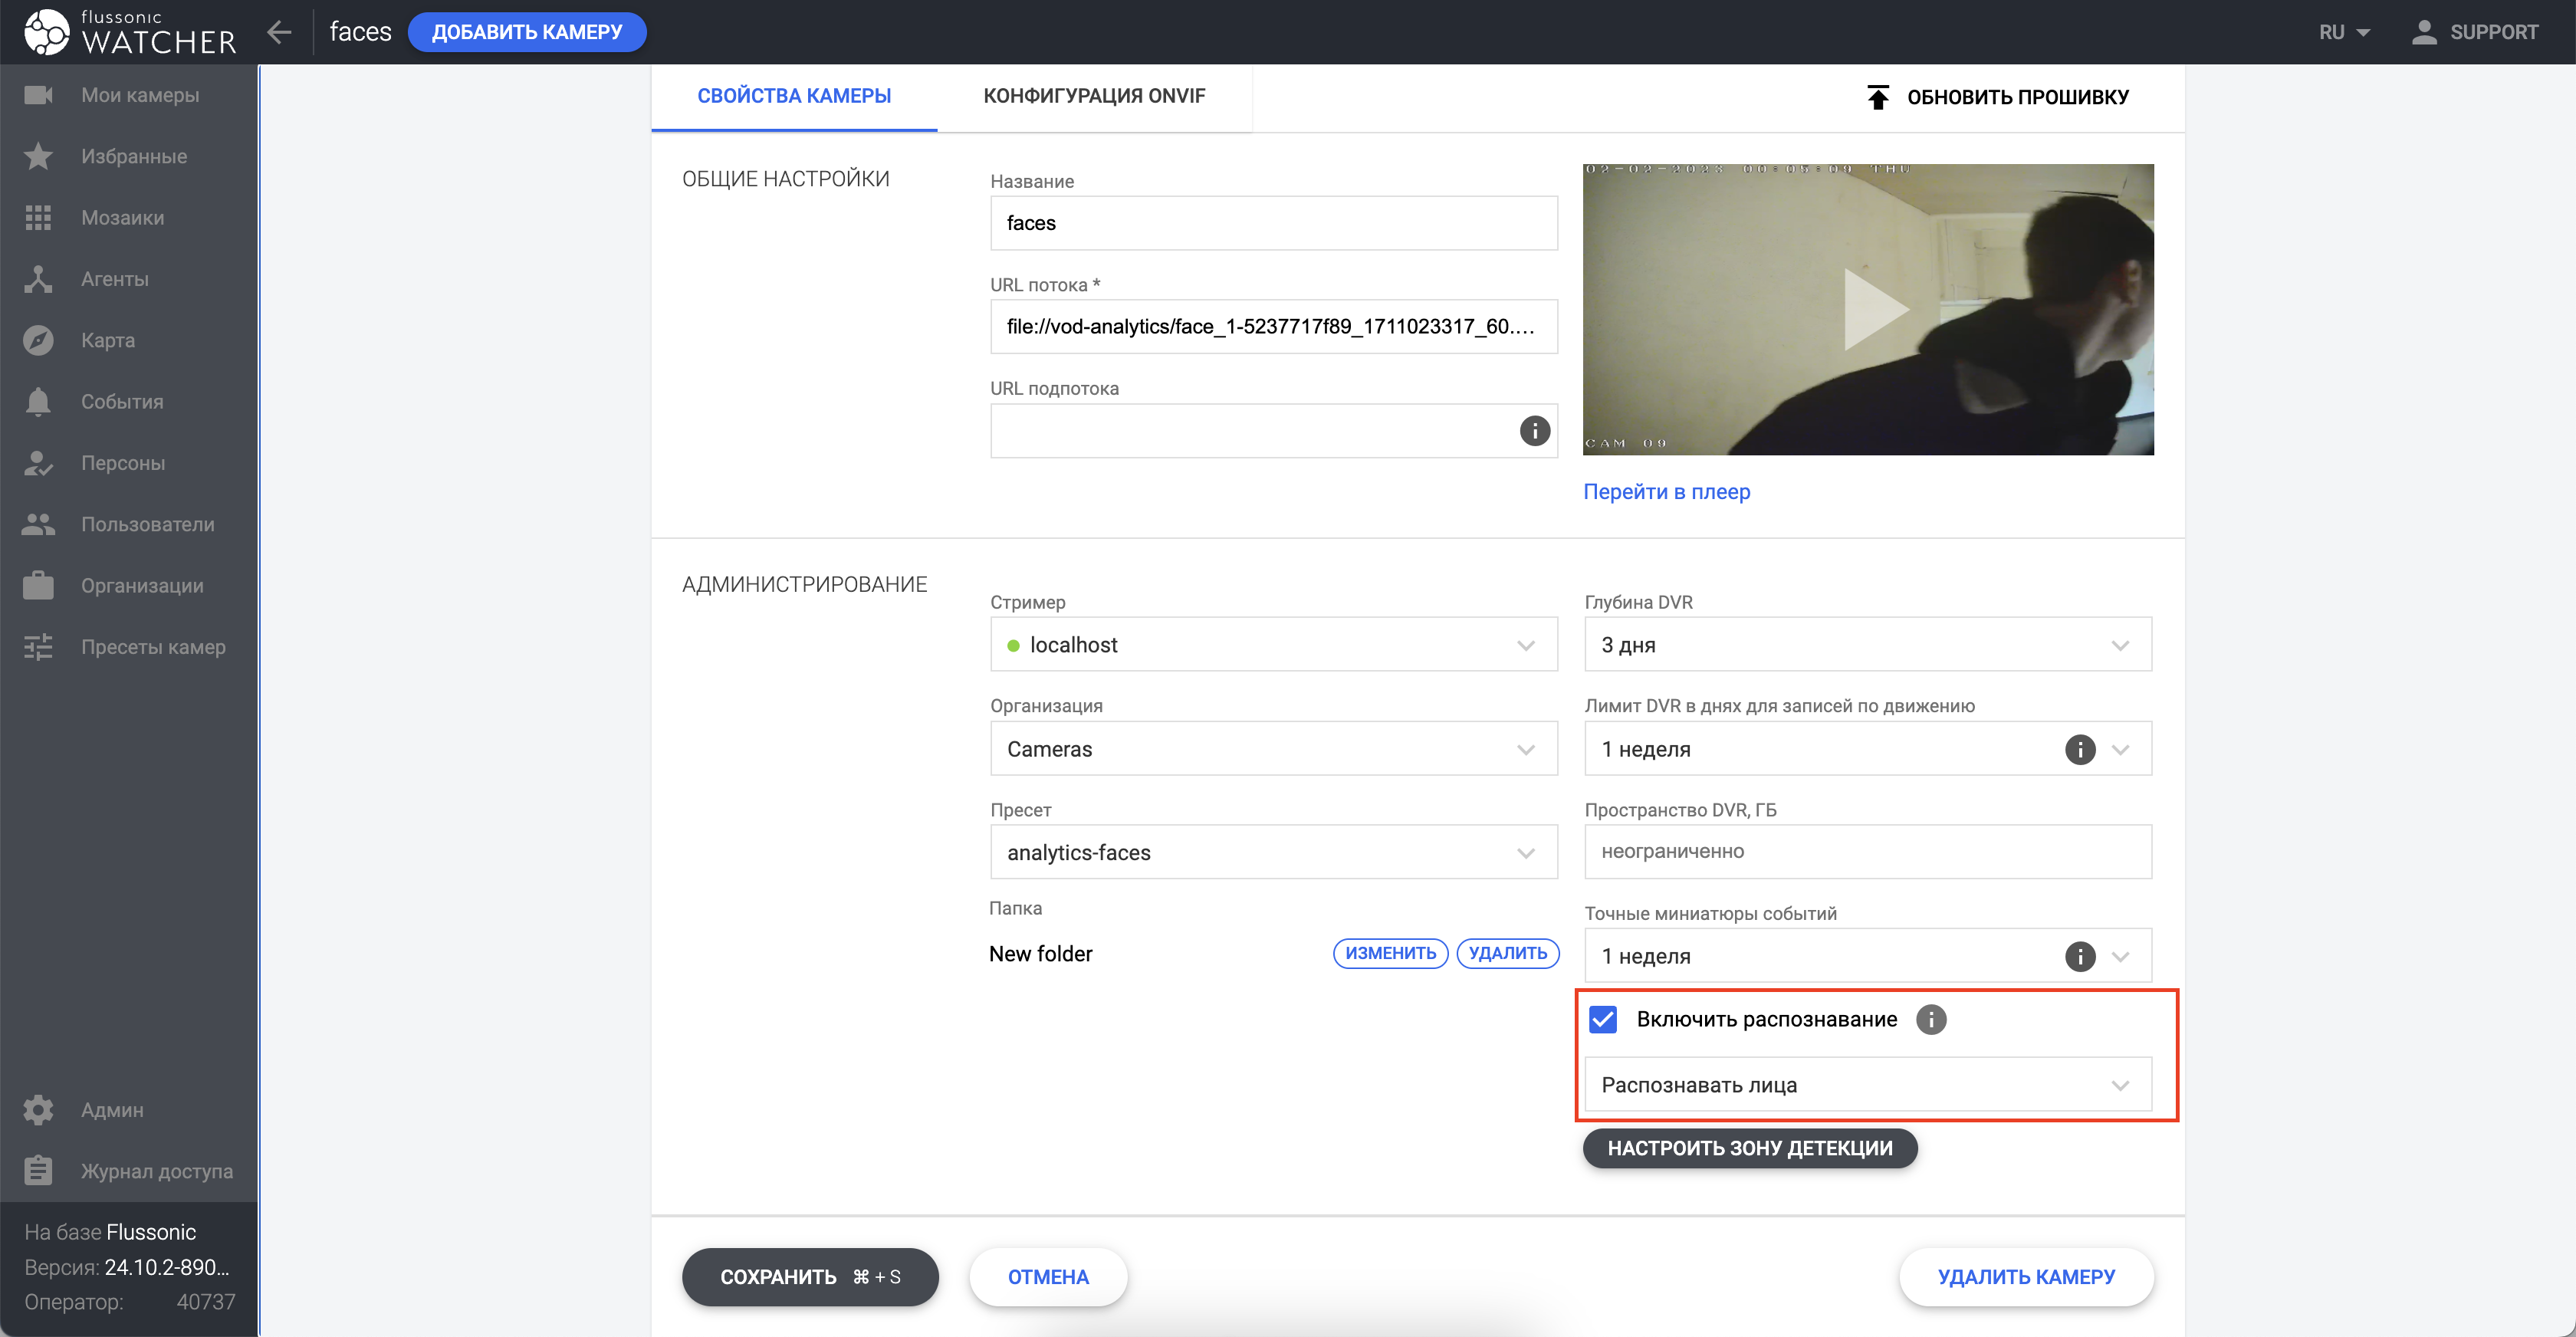The image size is (2576, 1337).
Task: Open Распознавать лица dropdown
Action: (x=1867, y=1085)
